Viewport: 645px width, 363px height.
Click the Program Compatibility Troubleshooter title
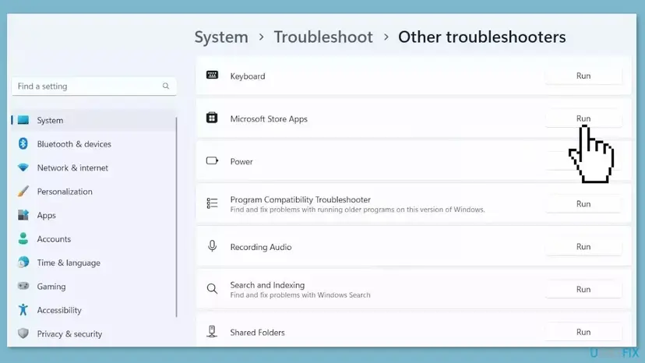point(300,199)
